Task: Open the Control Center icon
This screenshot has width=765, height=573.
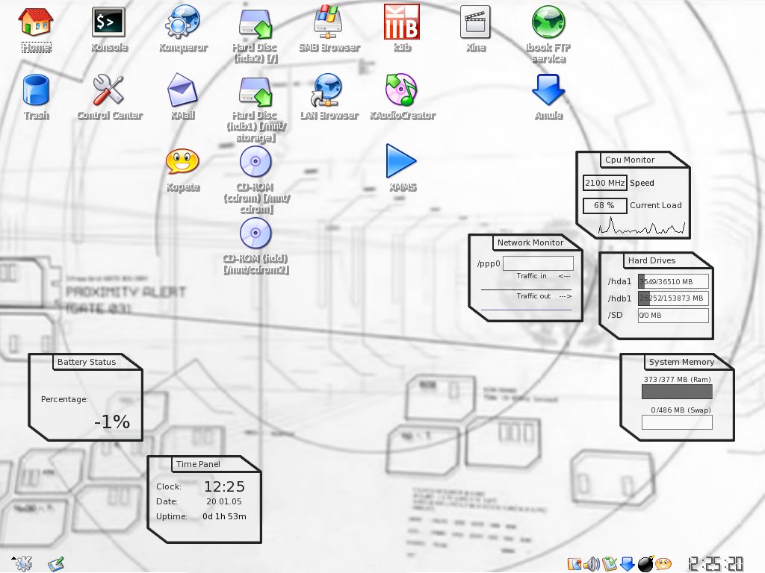Action: tap(108, 90)
